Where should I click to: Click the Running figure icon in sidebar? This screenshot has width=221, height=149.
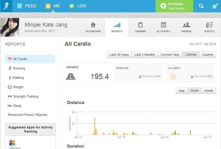pos(10,68)
